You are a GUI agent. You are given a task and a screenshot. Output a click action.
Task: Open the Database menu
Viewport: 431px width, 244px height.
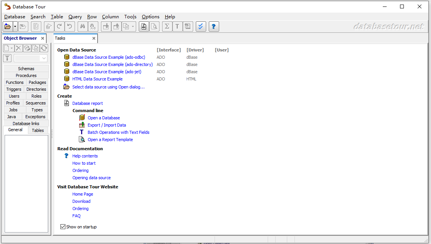pyautogui.click(x=15, y=17)
